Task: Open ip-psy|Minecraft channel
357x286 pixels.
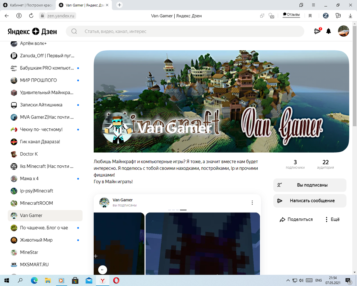Action: click(x=45, y=191)
